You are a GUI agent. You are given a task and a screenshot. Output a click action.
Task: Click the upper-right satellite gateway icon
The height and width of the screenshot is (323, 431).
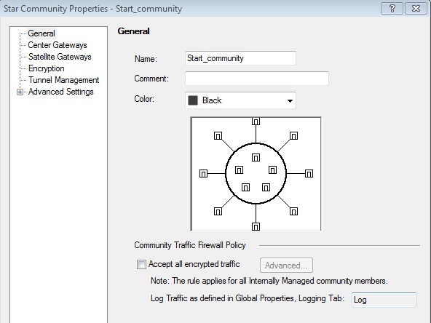pyautogui.click(x=293, y=136)
